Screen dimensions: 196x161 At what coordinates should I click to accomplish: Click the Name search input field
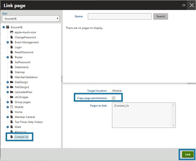click(120, 16)
